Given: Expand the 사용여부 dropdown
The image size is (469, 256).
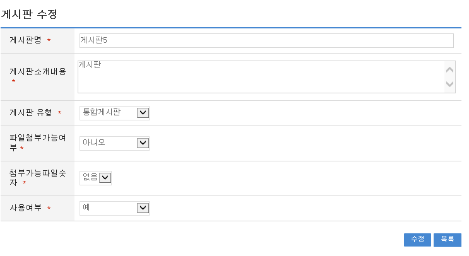Looking at the screenshot, I should 114,208.
